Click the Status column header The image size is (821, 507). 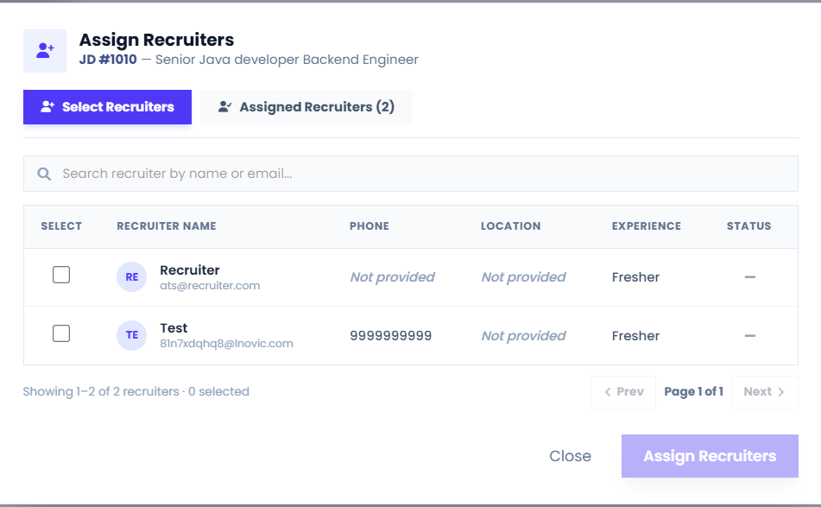pos(748,226)
